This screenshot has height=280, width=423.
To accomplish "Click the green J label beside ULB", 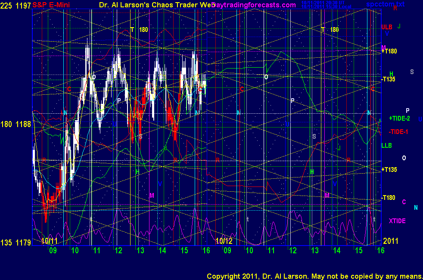I will point(399,26).
